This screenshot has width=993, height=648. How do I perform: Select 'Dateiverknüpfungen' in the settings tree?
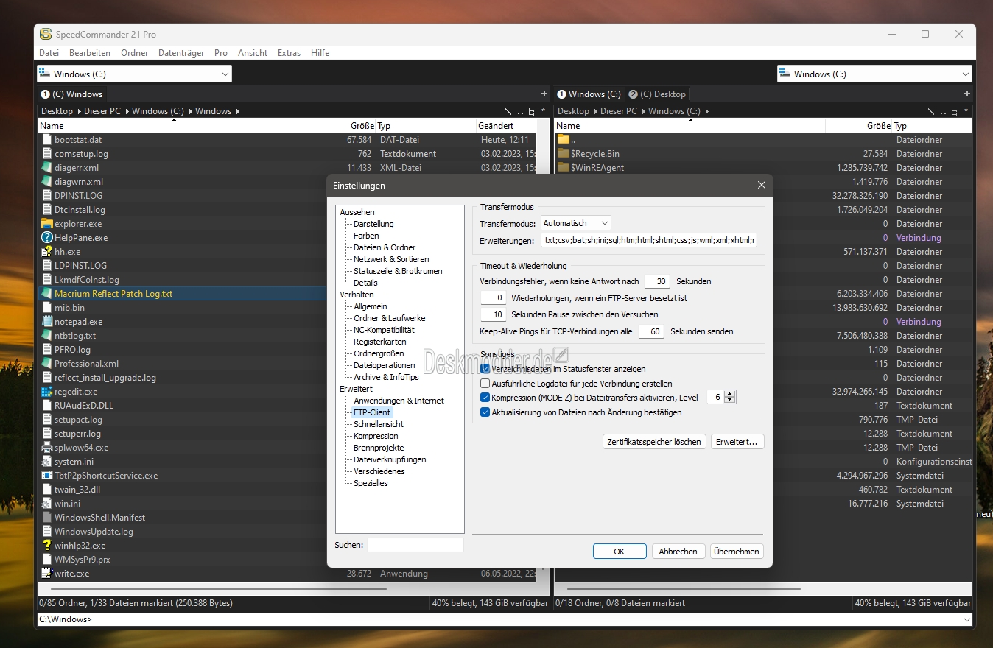pyautogui.click(x=390, y=459)
